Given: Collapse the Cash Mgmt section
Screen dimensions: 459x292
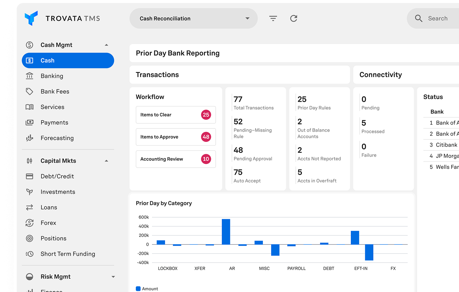Looking at the screenshot, I should click(107, 45).
